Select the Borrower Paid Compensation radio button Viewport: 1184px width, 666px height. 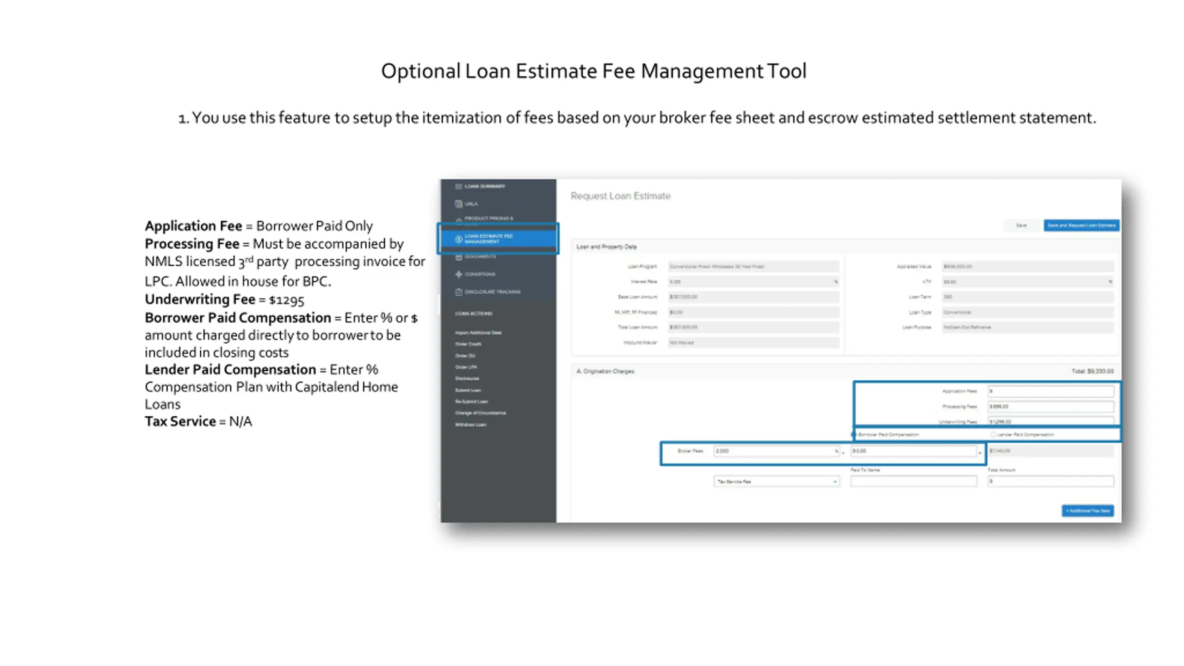pyautogui.click(x=854, y=435)
